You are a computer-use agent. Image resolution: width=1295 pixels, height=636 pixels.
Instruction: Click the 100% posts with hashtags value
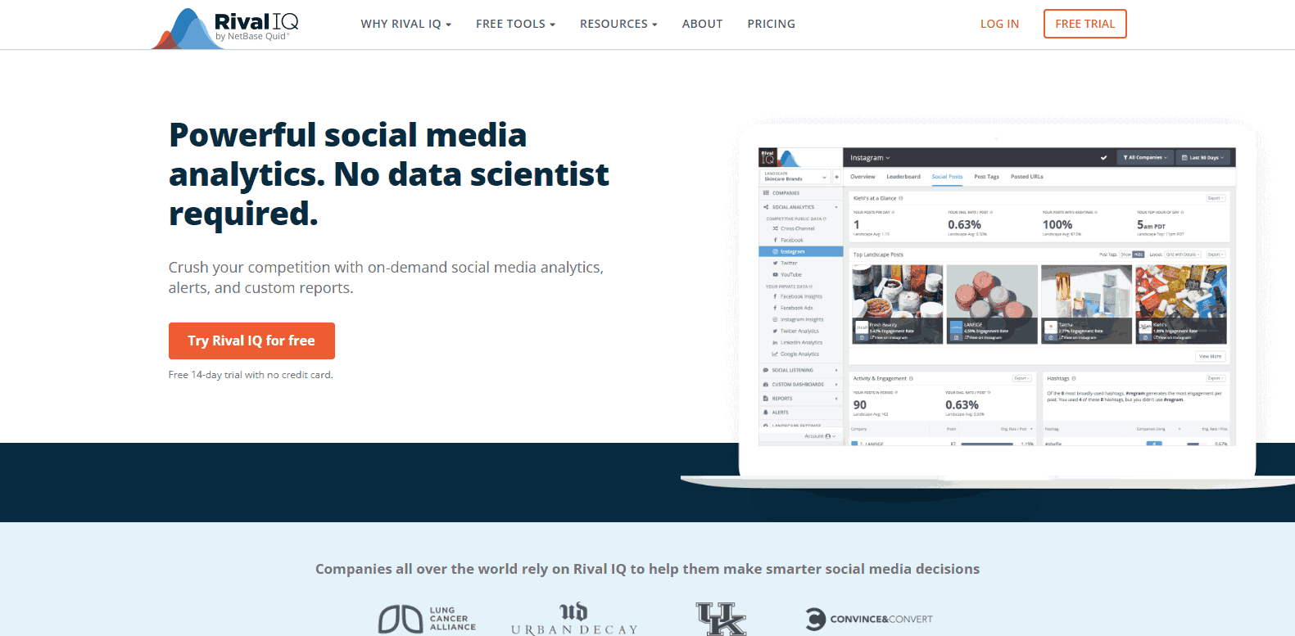point(1057,224)
